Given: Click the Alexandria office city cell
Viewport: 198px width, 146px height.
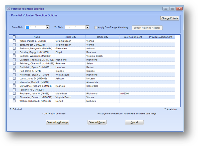Looking at the screenshot, I should pos(102,82).
